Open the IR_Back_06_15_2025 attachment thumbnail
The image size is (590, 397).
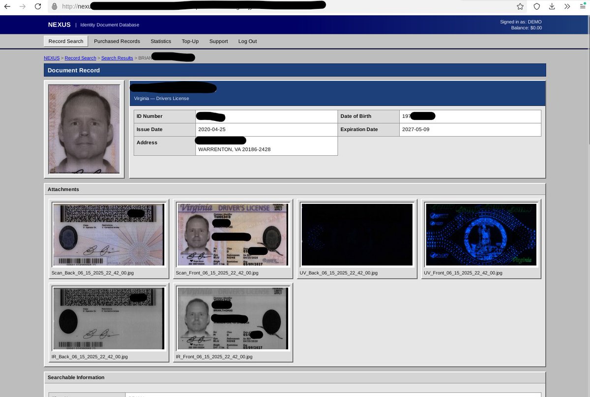point(109,318)
